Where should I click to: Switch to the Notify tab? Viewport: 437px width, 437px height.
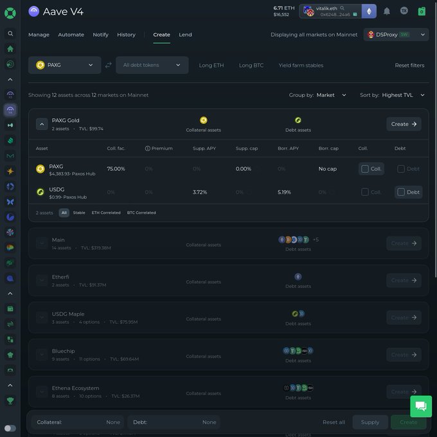(100, 35)
